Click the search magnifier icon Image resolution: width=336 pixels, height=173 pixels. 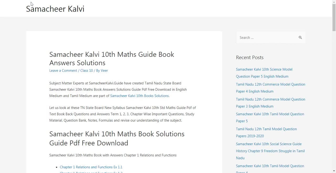(300, 38)
